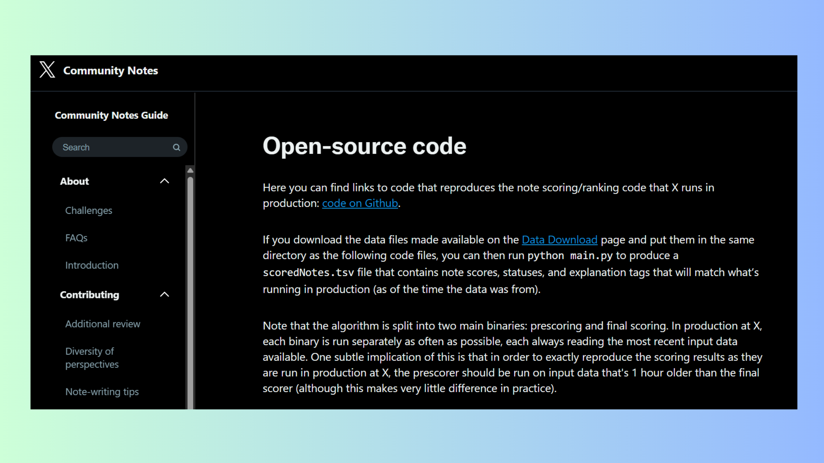824x463 pixels.
Task: Open Diversity of perspectives page
Action: coord(92,358)
